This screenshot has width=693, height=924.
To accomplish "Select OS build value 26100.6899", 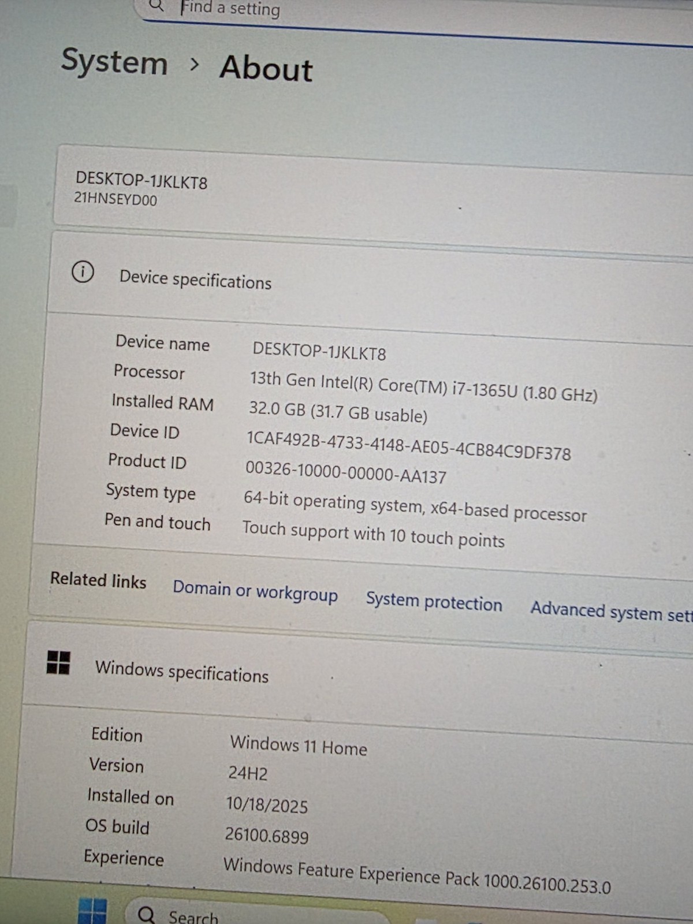I will [267, 834].
